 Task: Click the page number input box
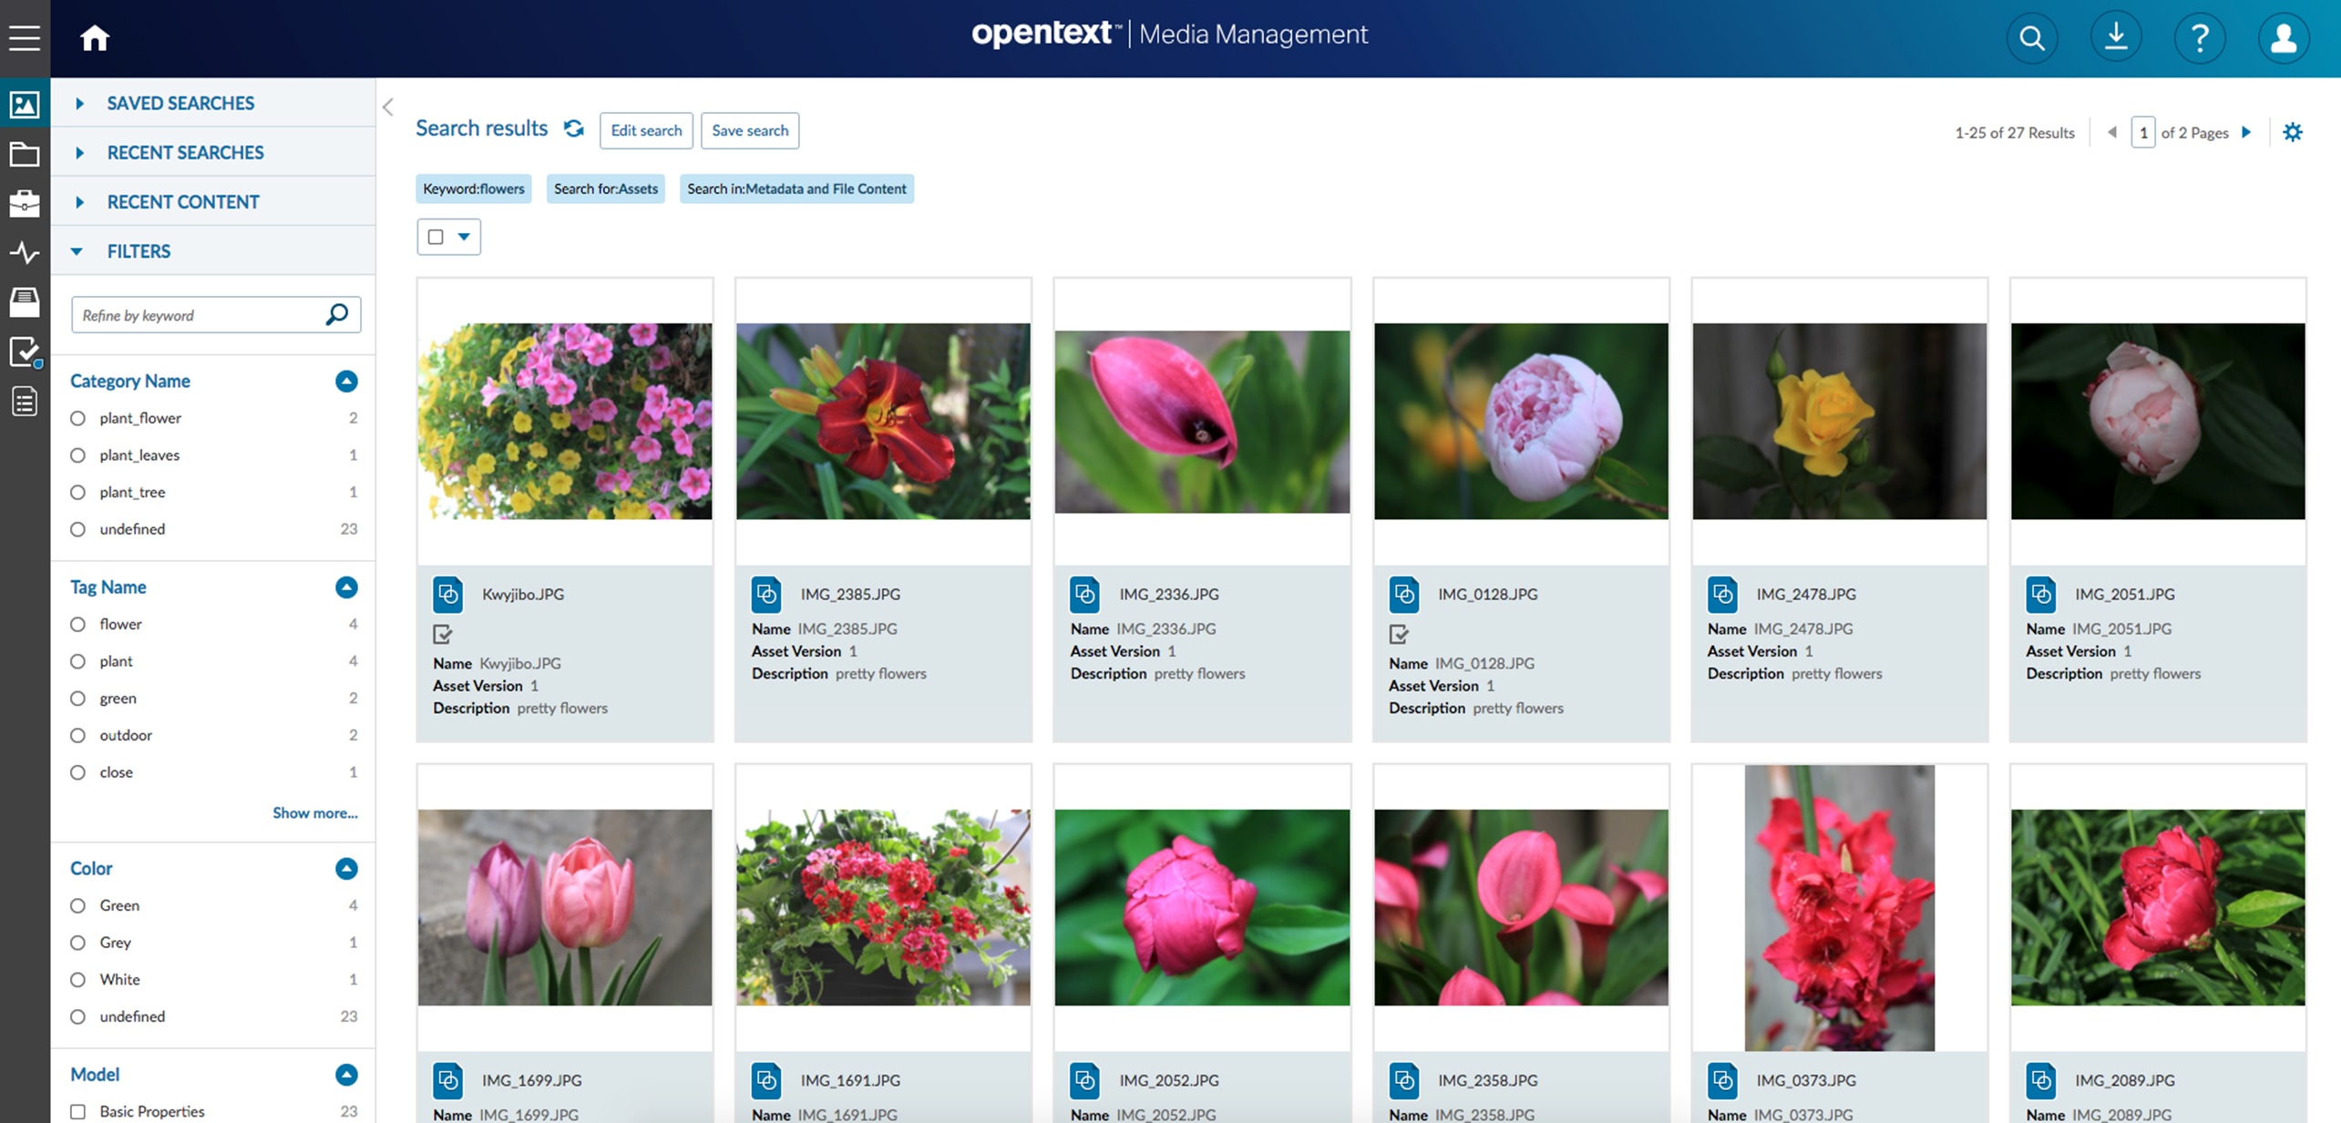tap(2143, 132)
